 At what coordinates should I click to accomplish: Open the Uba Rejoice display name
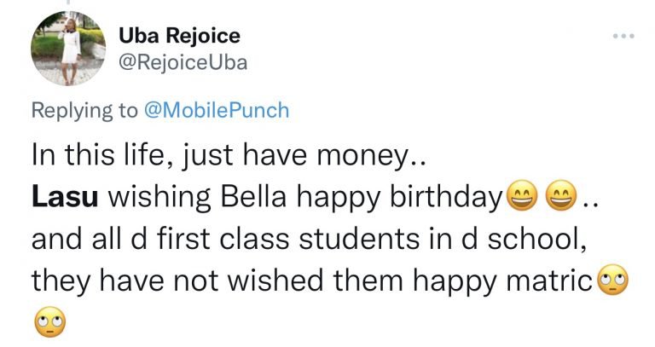click(x=179, y=35)
